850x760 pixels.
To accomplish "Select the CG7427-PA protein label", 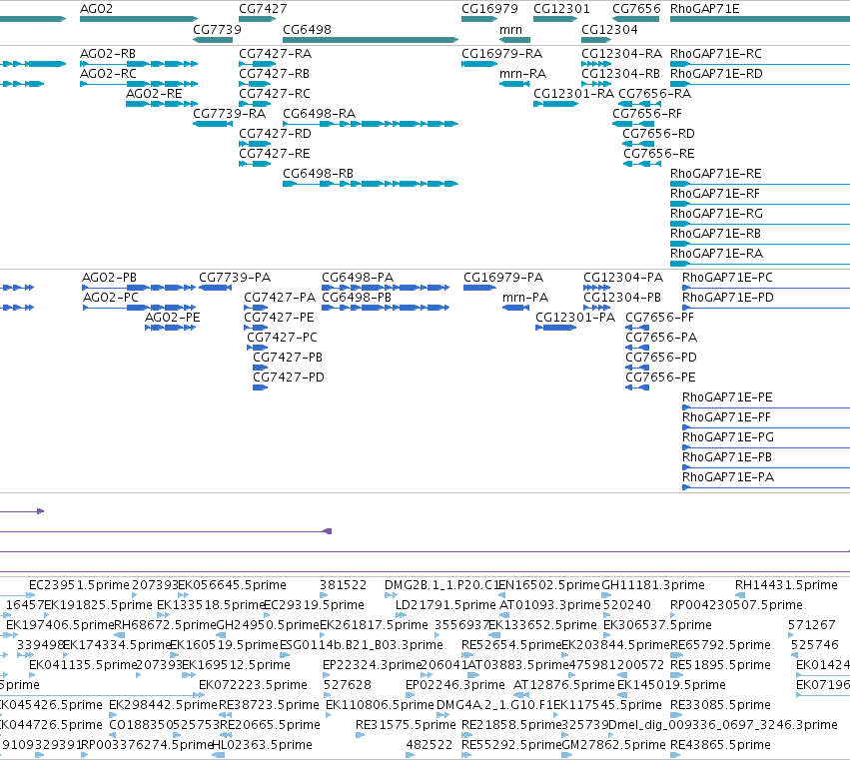I will 280,297.
